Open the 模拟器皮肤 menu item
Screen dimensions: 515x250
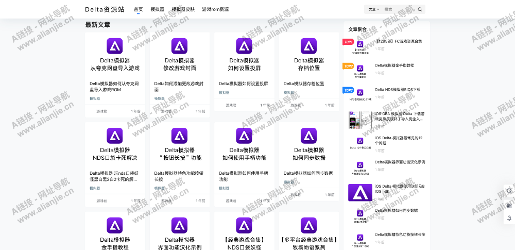[183, 10]
